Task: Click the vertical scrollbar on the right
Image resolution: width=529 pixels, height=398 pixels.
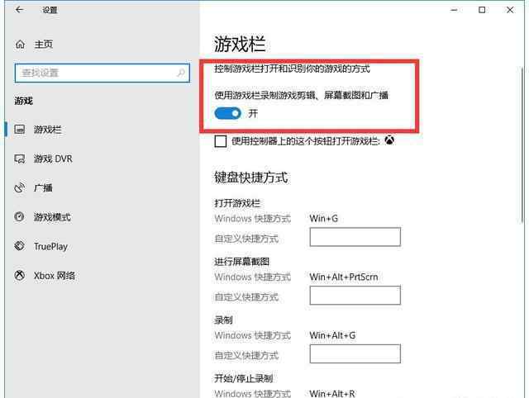Action: click(x=522, y=145)
